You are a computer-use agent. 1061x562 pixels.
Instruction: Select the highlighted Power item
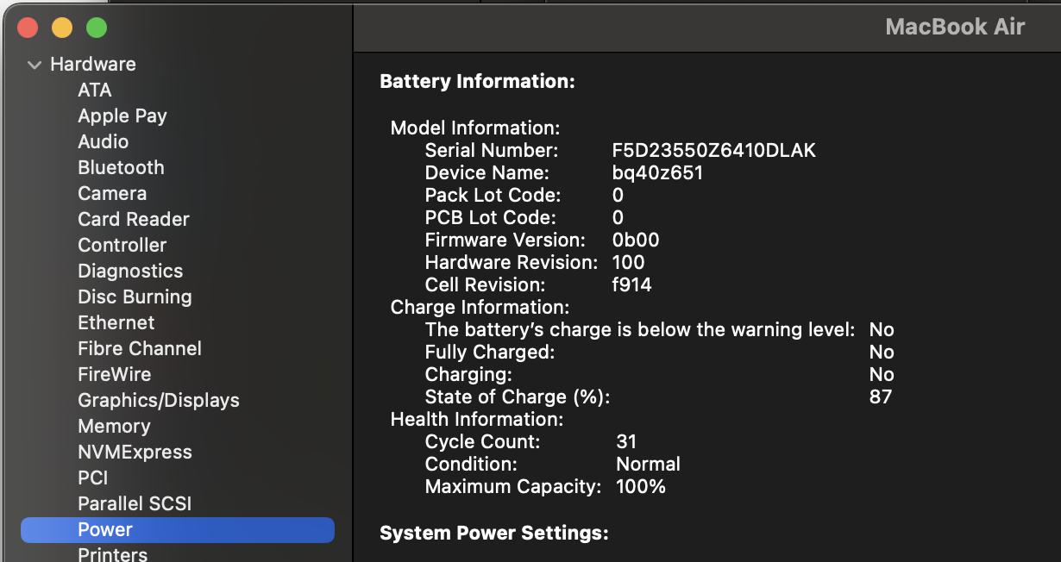pyautogui.click(x=178, y=529)
